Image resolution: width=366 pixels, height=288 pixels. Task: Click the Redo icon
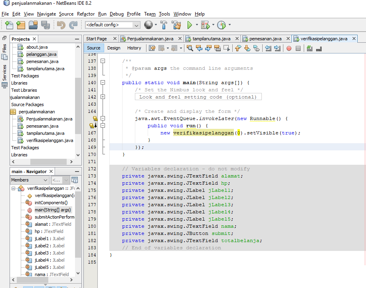73,25
